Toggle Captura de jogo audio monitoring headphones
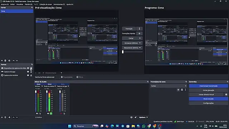Screen dimensions: 229x129 [64, 114]
